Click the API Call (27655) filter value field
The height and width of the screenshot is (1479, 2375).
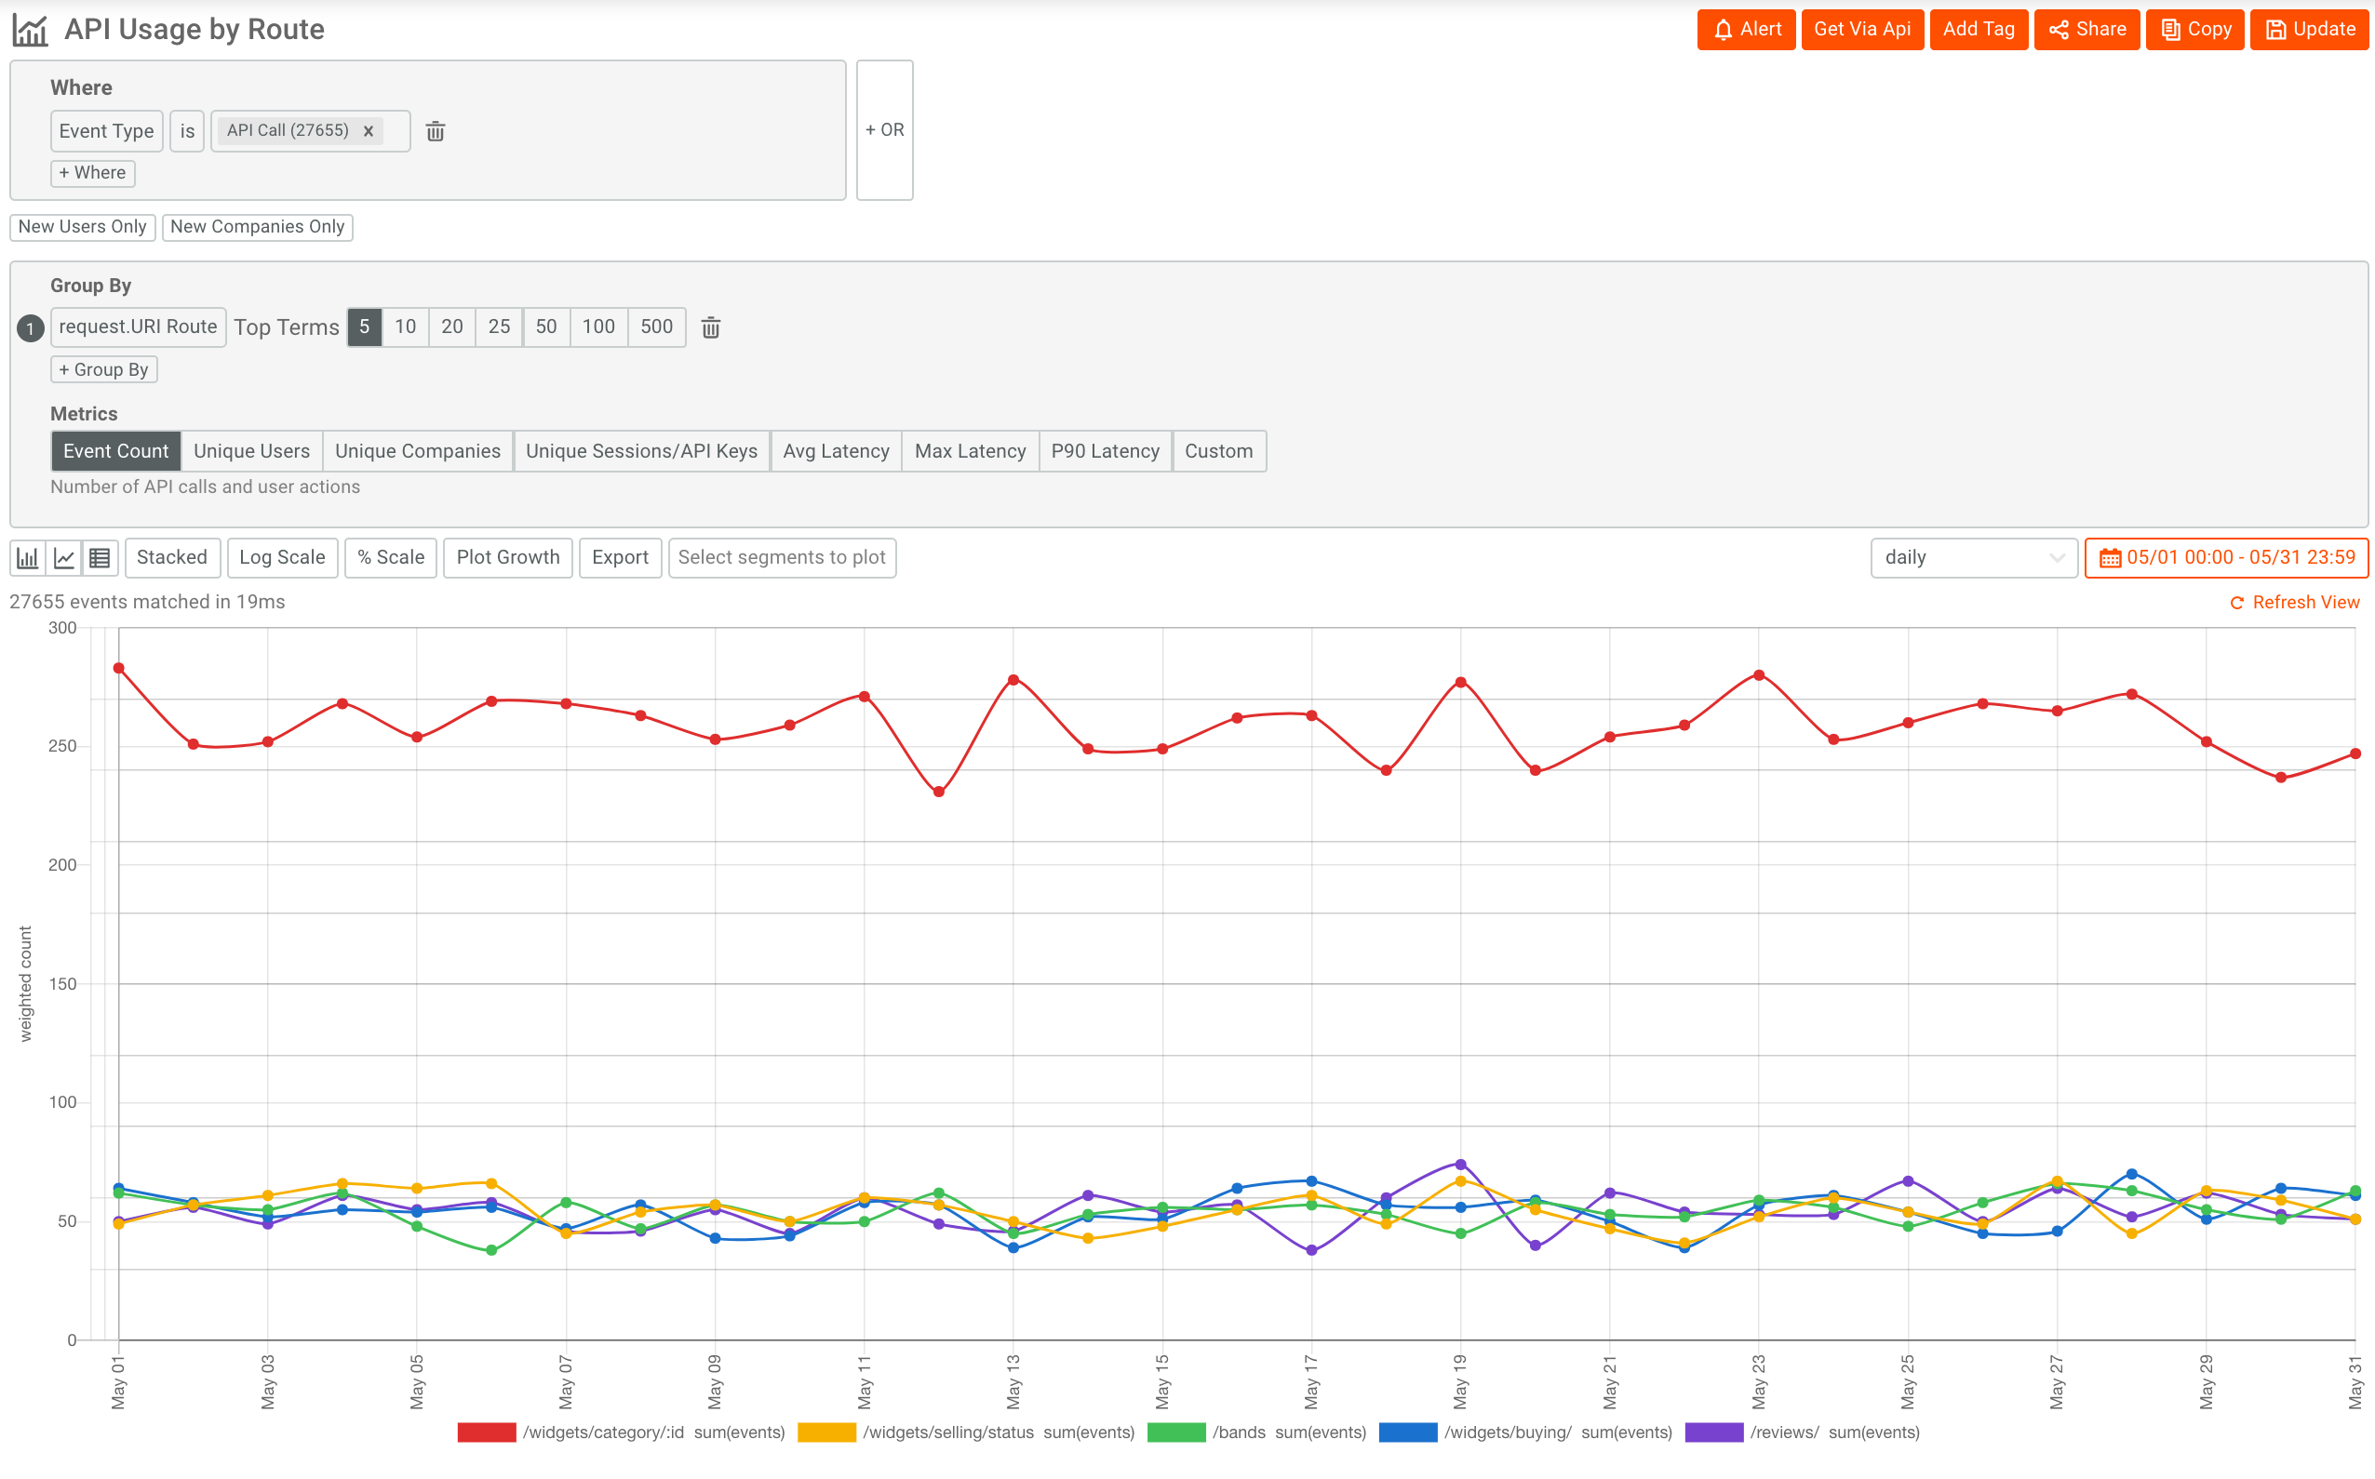coord(310,131)
